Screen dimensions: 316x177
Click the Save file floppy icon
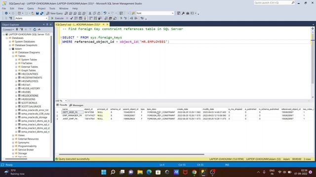(38, 13)
